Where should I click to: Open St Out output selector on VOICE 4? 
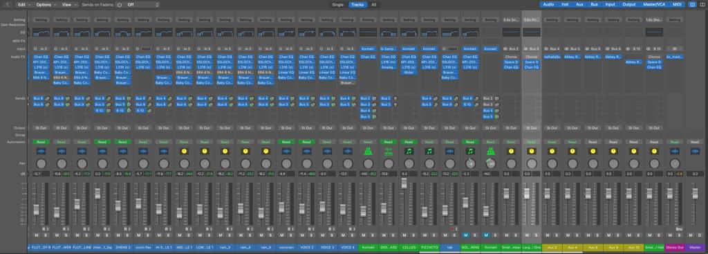347,128
